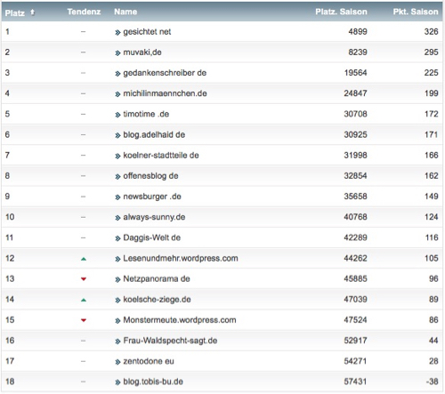Select the season rank value 19564
The height and width of the screenshot is (394, 445).
tap(356, 73)
